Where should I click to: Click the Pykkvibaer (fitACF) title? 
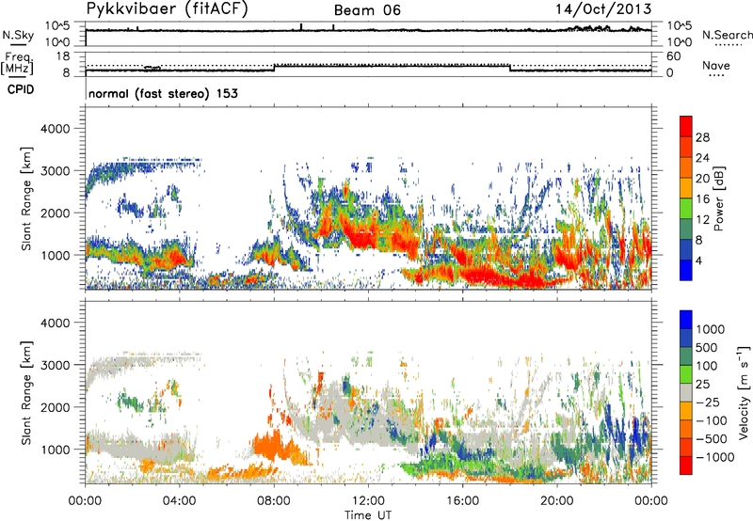coord(168,9)
